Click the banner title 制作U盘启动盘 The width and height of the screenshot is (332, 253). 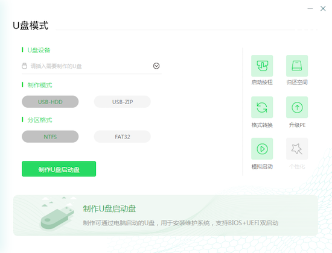coord(109,208)
